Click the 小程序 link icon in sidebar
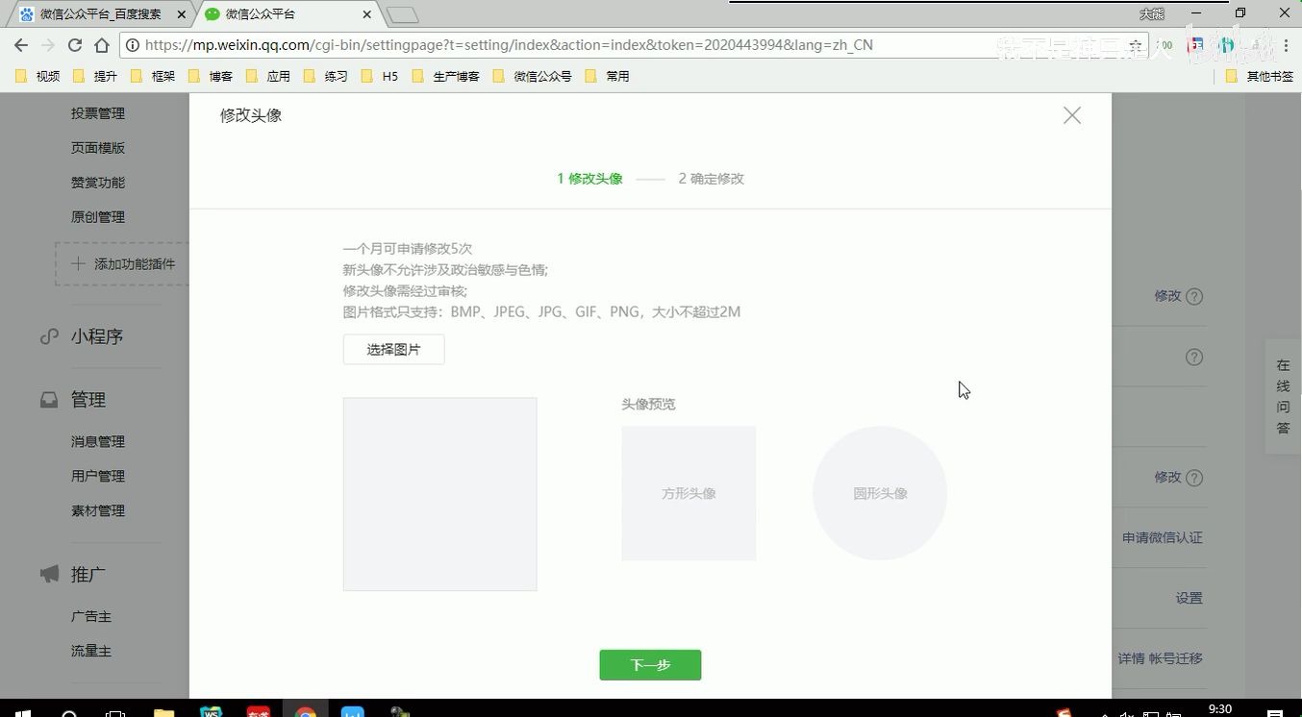The image size is (1302, 717). pos(49,336)
